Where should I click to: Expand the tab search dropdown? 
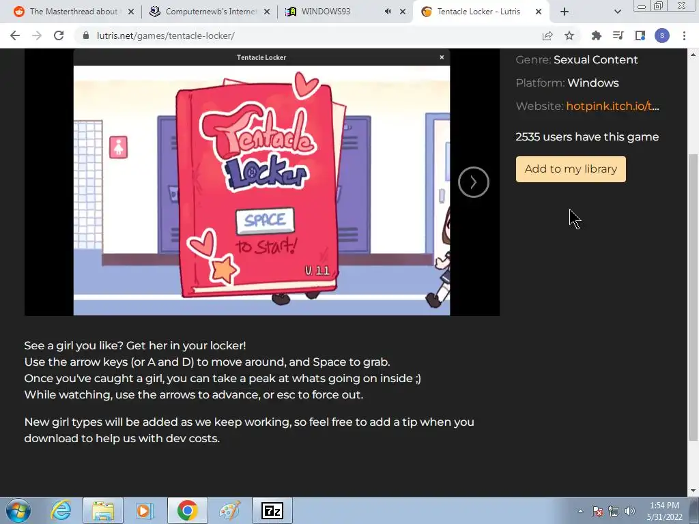point(617,12)
